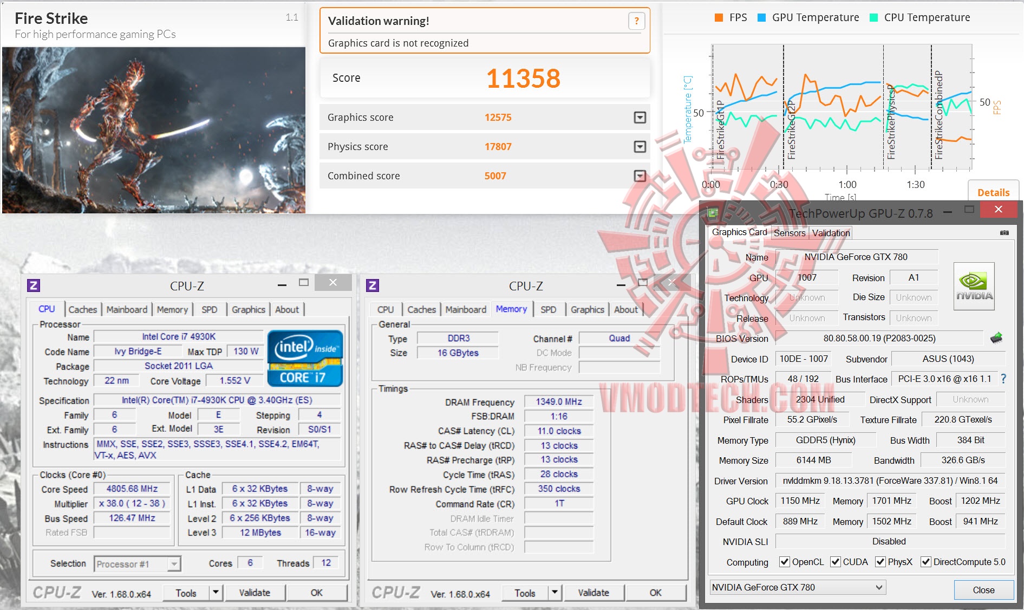The image size is (1024, 610).
Task: Toggle the PhysX checkbox in GPU-Z
Action: coord(880,562)
